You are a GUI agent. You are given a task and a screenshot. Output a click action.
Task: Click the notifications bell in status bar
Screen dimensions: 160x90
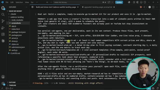[x=158, y=88]
